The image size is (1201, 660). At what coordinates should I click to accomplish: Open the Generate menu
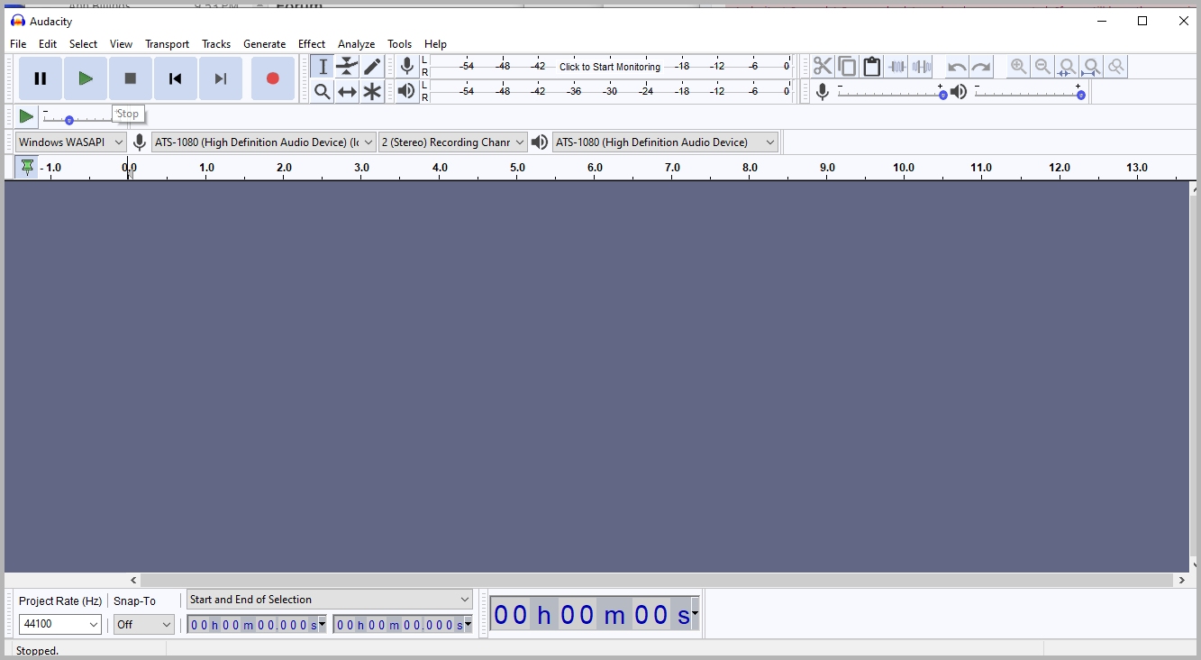pos(264,44)
